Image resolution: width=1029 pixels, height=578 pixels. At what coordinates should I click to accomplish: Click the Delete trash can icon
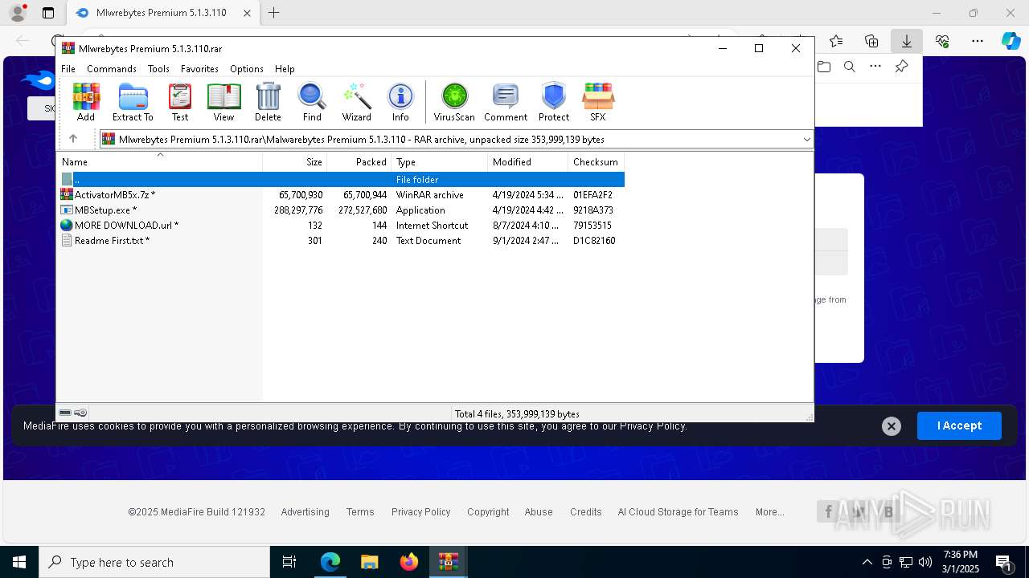pyautogui.click(x=268, y=102)
